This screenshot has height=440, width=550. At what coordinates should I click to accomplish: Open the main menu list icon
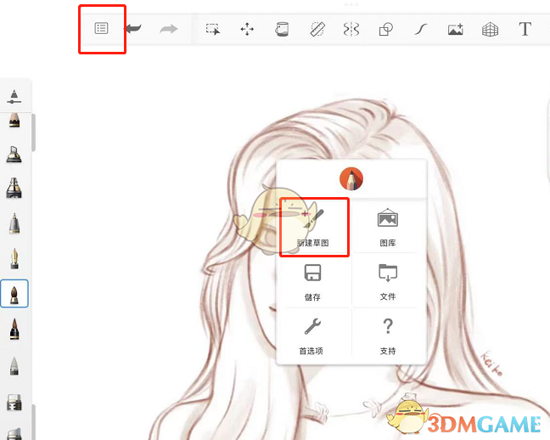point(101,28)
